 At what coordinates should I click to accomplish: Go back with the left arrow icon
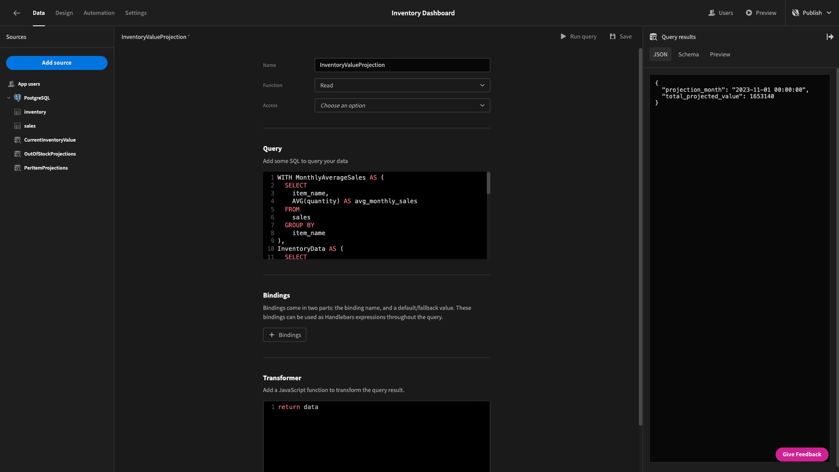[17, 13]
